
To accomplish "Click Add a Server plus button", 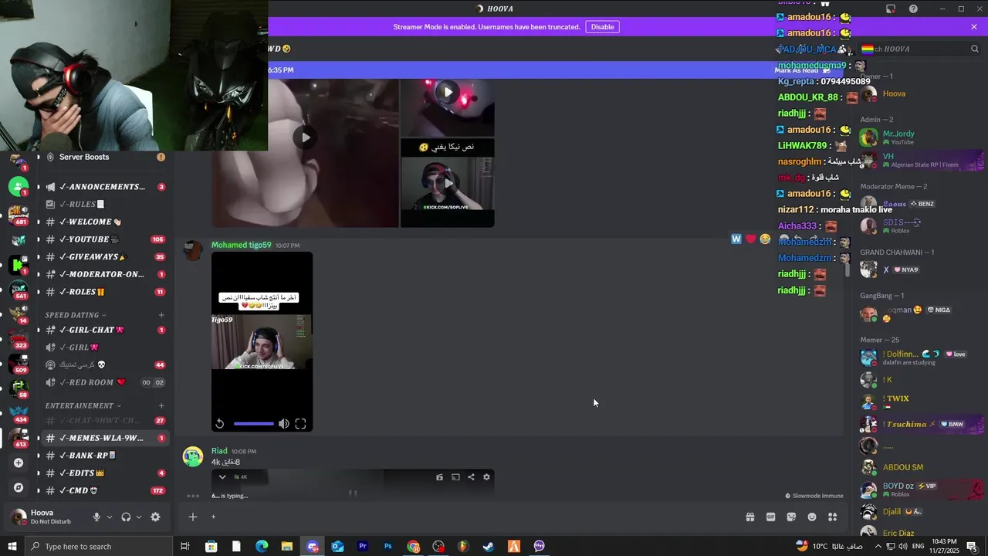I will (x=19, y=463).
